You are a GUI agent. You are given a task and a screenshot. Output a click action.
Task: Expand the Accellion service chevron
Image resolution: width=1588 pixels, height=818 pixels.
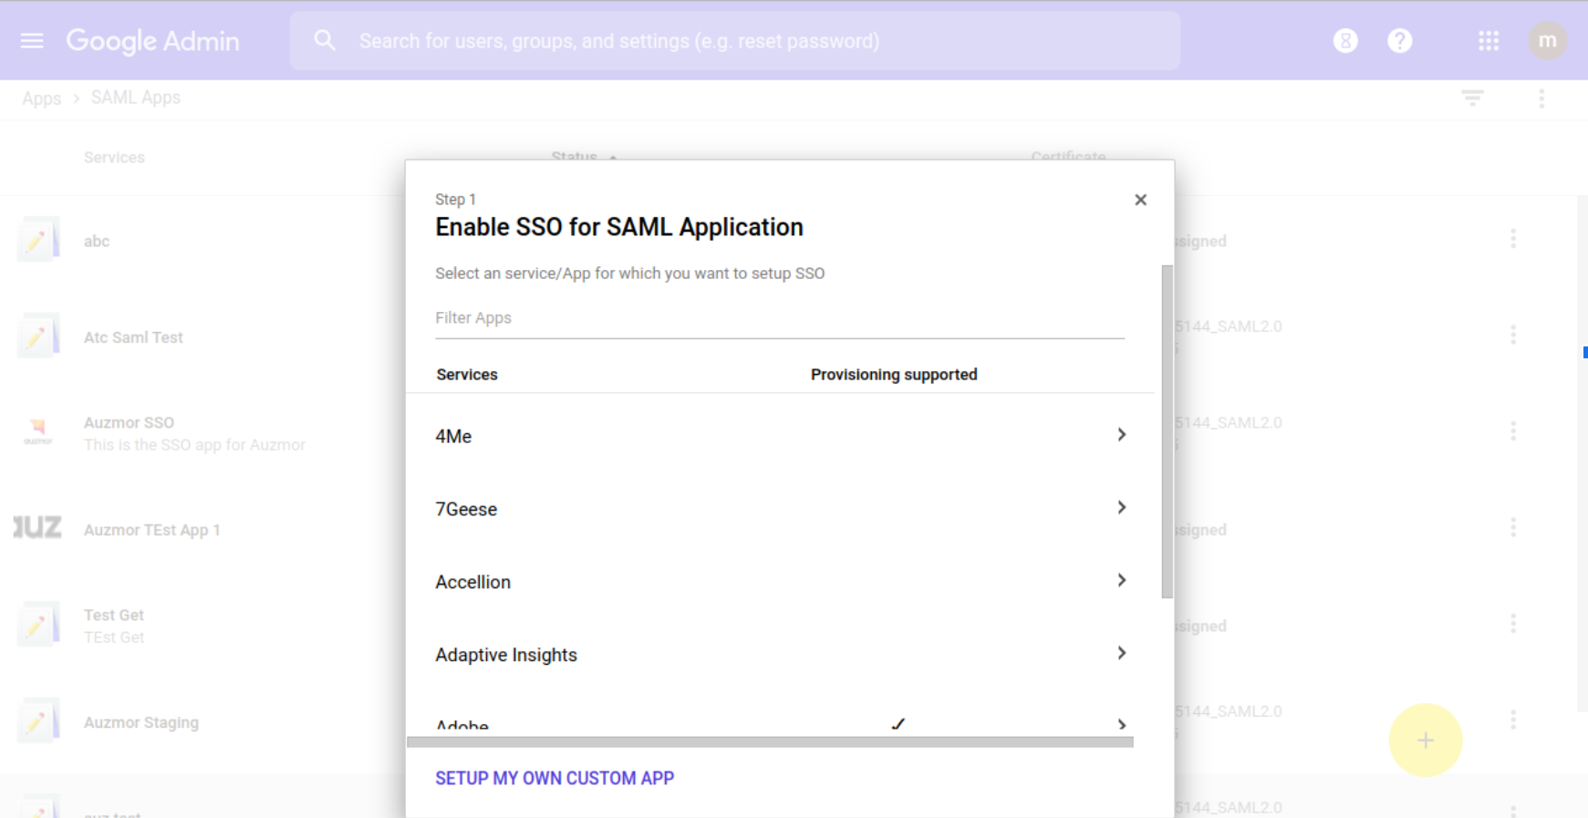(x=1122, y=581)
